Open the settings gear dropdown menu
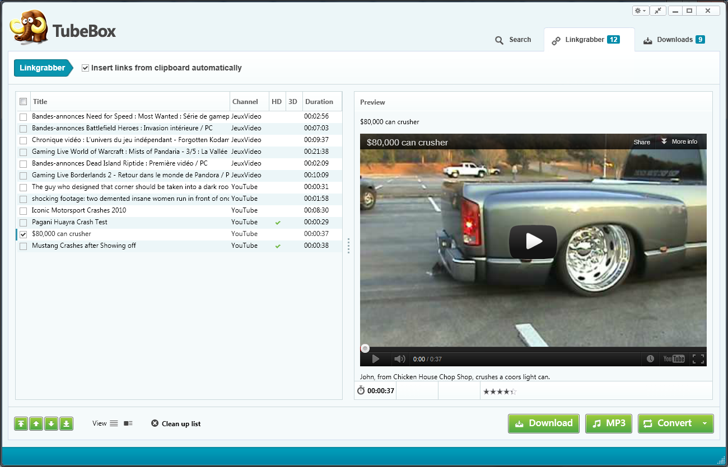 tap(640, 11)
